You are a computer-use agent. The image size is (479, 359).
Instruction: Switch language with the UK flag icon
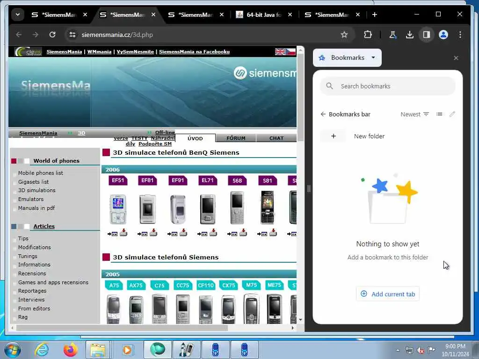coord(280,51)
